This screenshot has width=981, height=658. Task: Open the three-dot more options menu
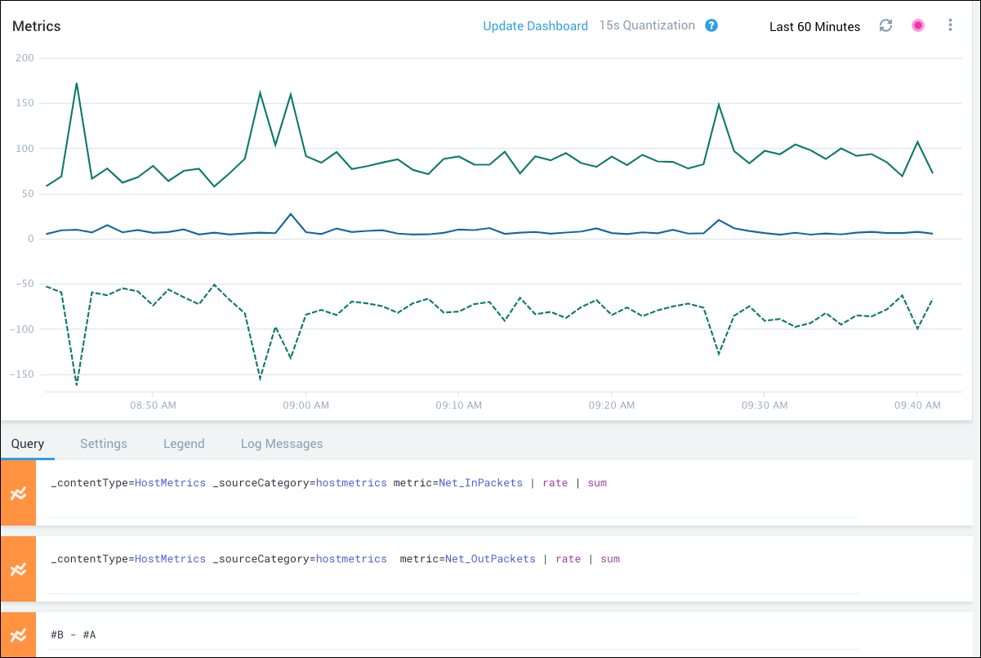(950, 26)
